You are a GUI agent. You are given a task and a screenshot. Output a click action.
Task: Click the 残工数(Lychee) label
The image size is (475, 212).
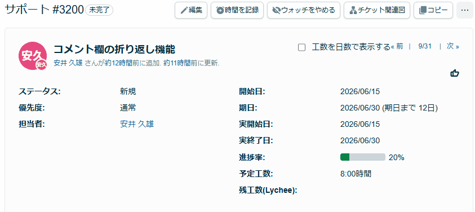pos(268,191)
